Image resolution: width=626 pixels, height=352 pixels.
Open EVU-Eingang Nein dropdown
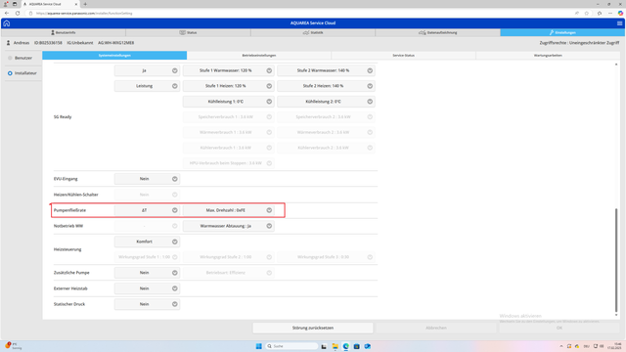coord(147,179)
